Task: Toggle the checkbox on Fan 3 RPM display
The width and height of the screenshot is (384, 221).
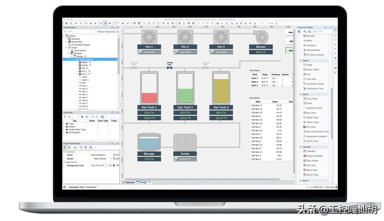Action: (211, 52)
